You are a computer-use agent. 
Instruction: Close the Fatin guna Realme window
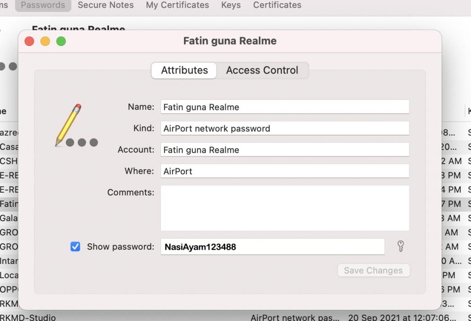coord(29,41)
